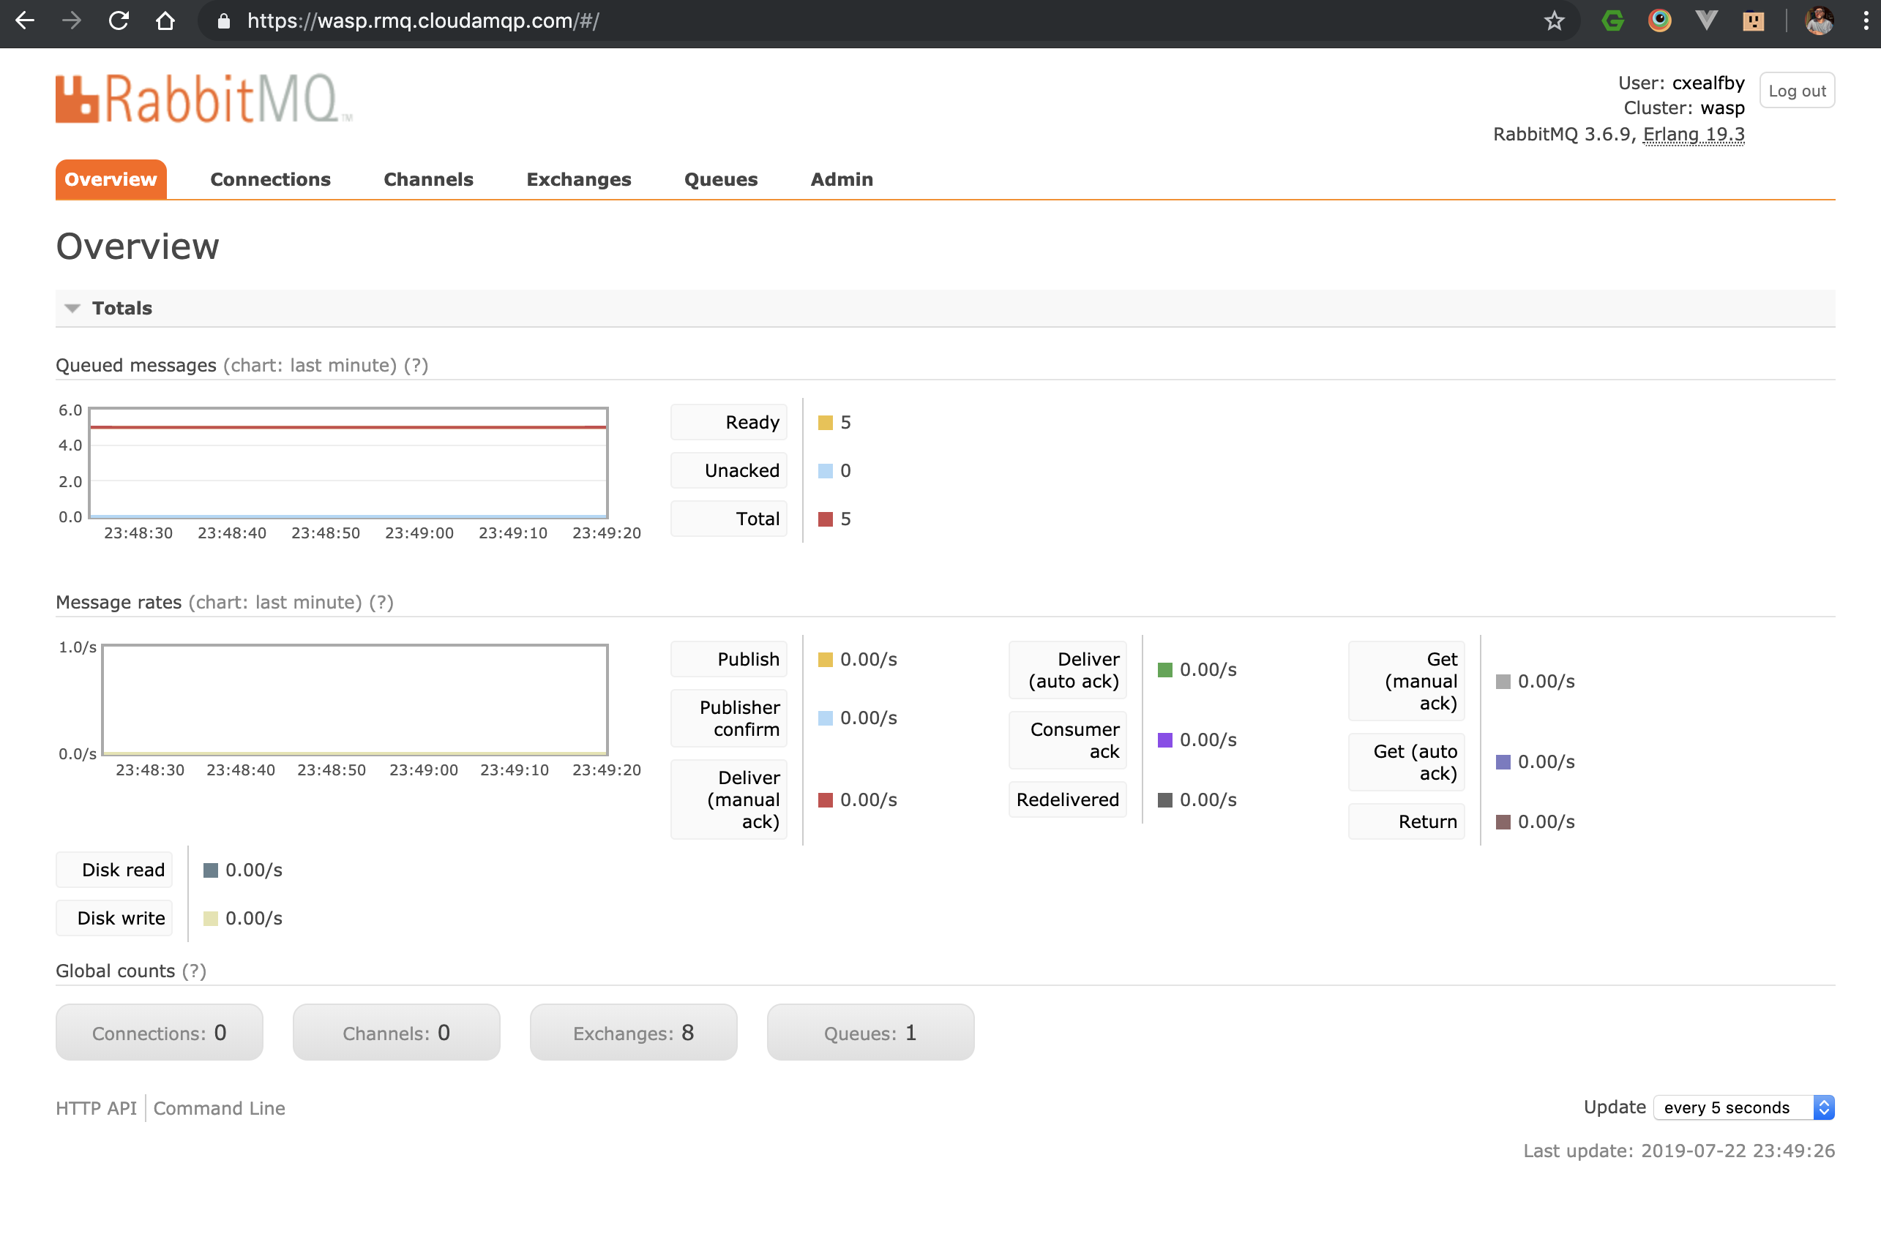Open the colorful circle extension icon
Screen dimensions: 1881x1242
1659,20
